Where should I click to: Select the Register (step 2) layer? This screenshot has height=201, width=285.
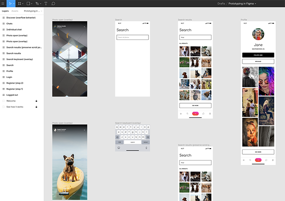[x=15, y=83]
